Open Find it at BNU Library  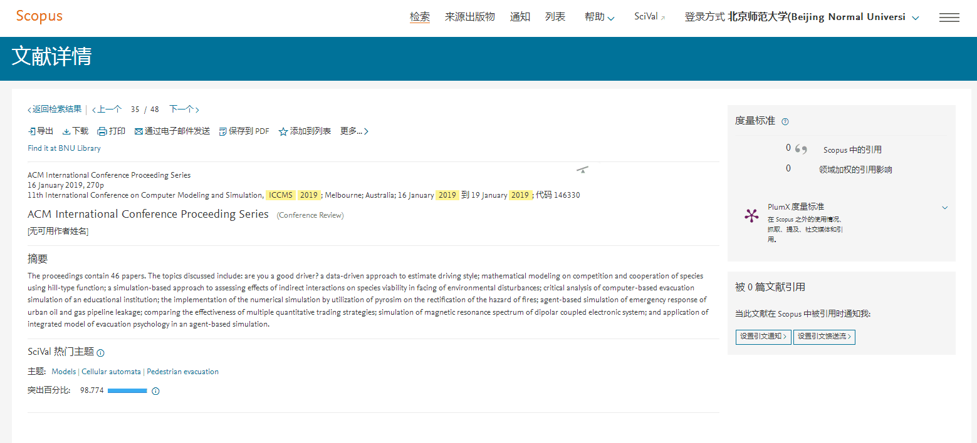pos(64,148)
